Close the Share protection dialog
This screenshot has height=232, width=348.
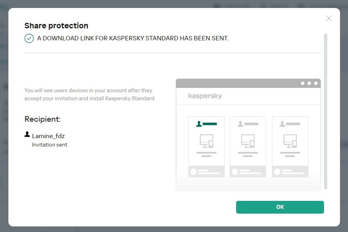tap(329, 18)
